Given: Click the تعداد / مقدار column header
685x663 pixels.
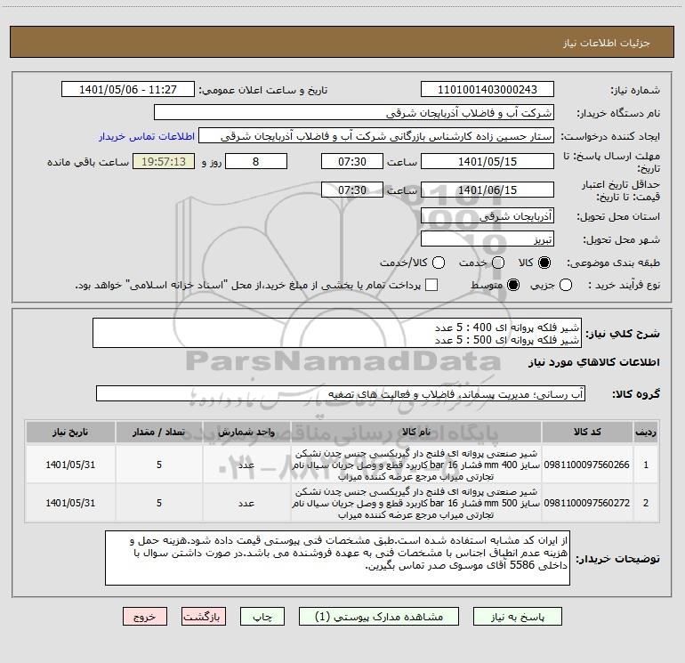Looking at the screenshot, I should (x=159, y=432).
